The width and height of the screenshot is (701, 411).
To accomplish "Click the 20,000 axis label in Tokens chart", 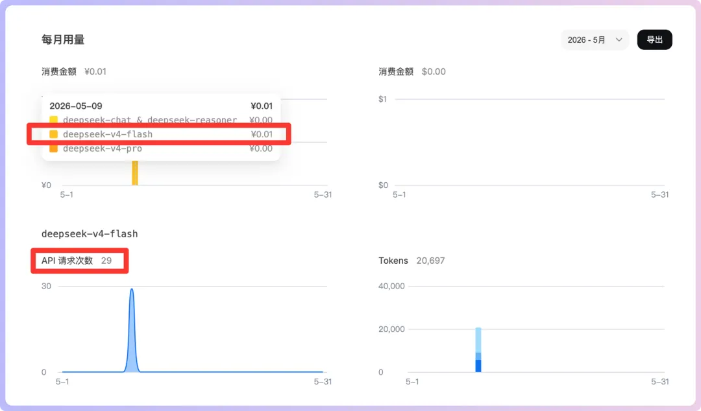I will [x=391, y=329].
